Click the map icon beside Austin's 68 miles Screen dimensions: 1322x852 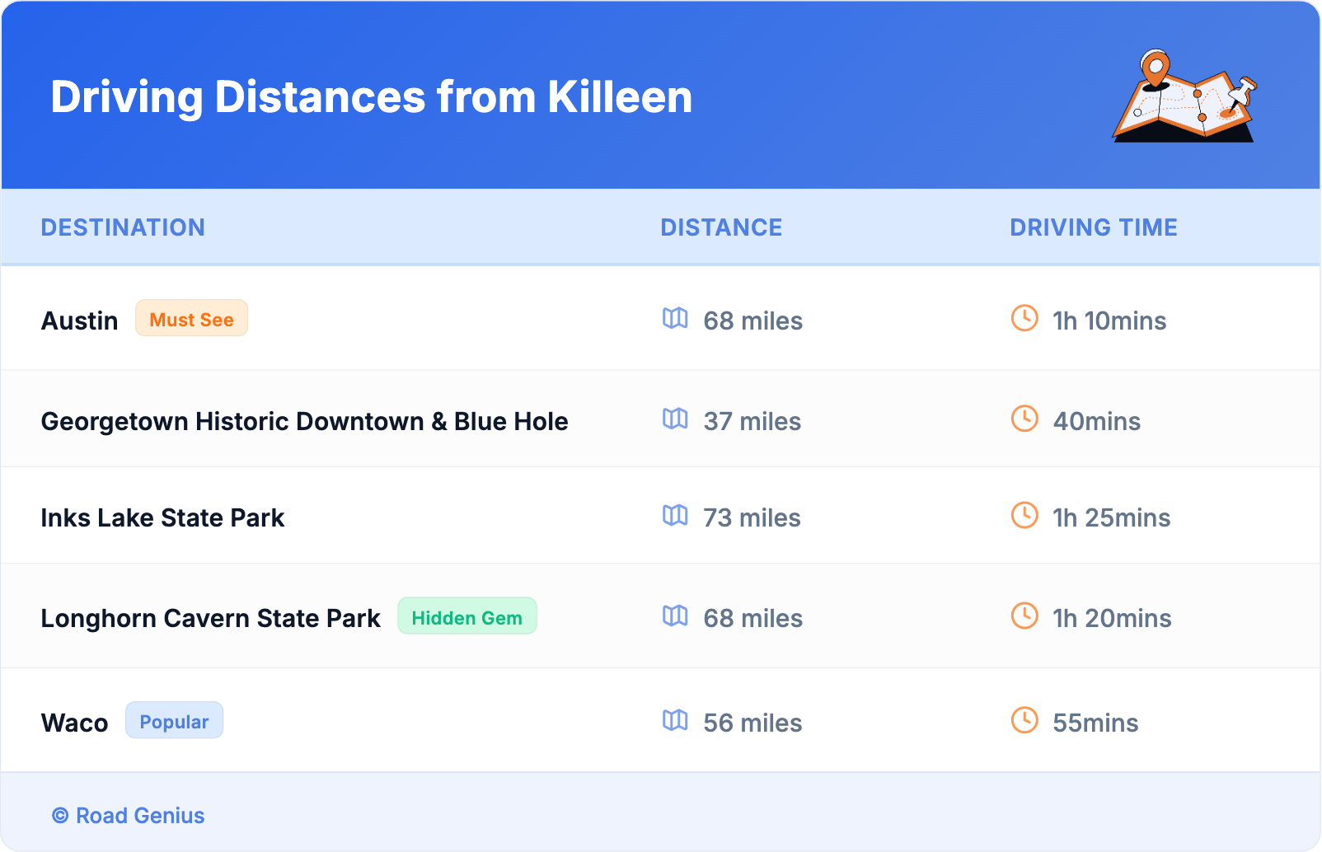pyautogui.click(x=675, y=318)
